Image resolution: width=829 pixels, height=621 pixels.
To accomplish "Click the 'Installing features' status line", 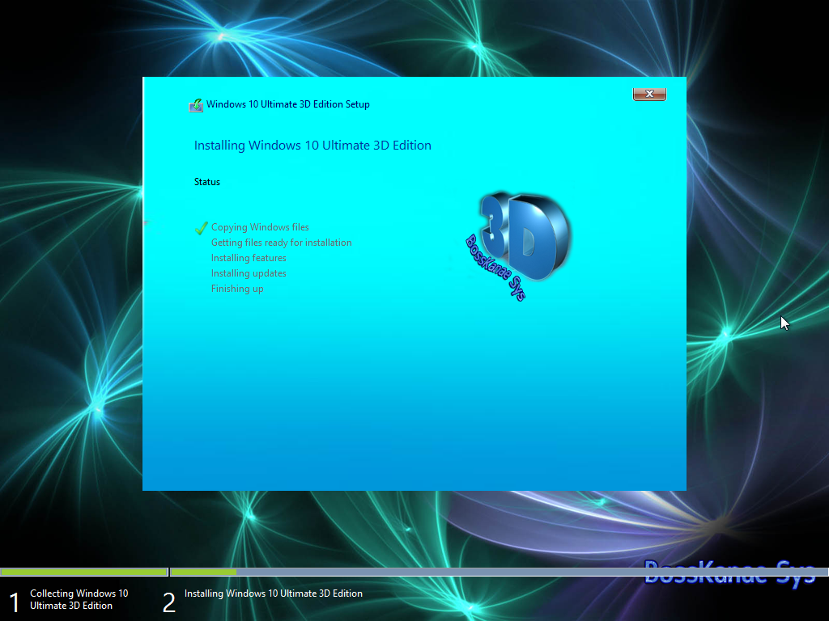I will click(249, 258).
